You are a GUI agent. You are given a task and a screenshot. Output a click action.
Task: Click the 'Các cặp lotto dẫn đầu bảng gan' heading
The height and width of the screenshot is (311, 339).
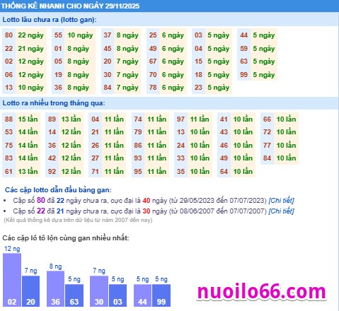(x=58, y=190)
